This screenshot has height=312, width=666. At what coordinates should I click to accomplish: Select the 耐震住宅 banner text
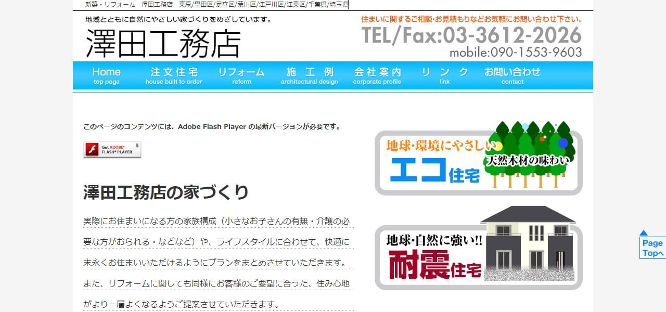click(434, 265)
